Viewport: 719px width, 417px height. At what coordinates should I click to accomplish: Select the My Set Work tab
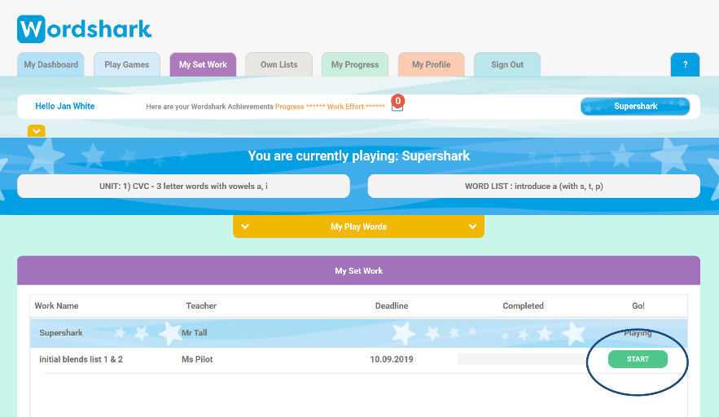[203, 64]
